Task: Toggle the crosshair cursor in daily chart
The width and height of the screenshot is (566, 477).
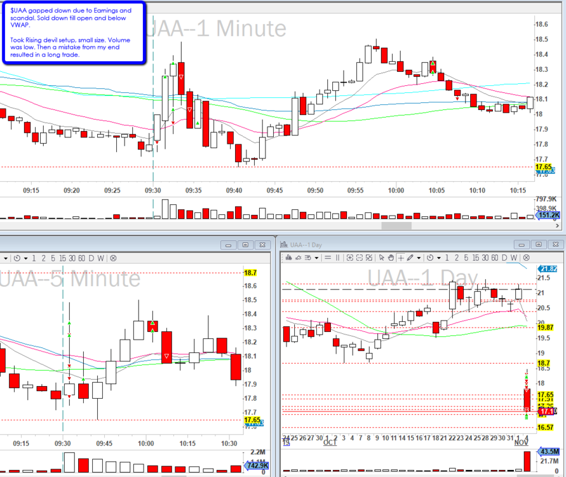Action: click(400, 258)
